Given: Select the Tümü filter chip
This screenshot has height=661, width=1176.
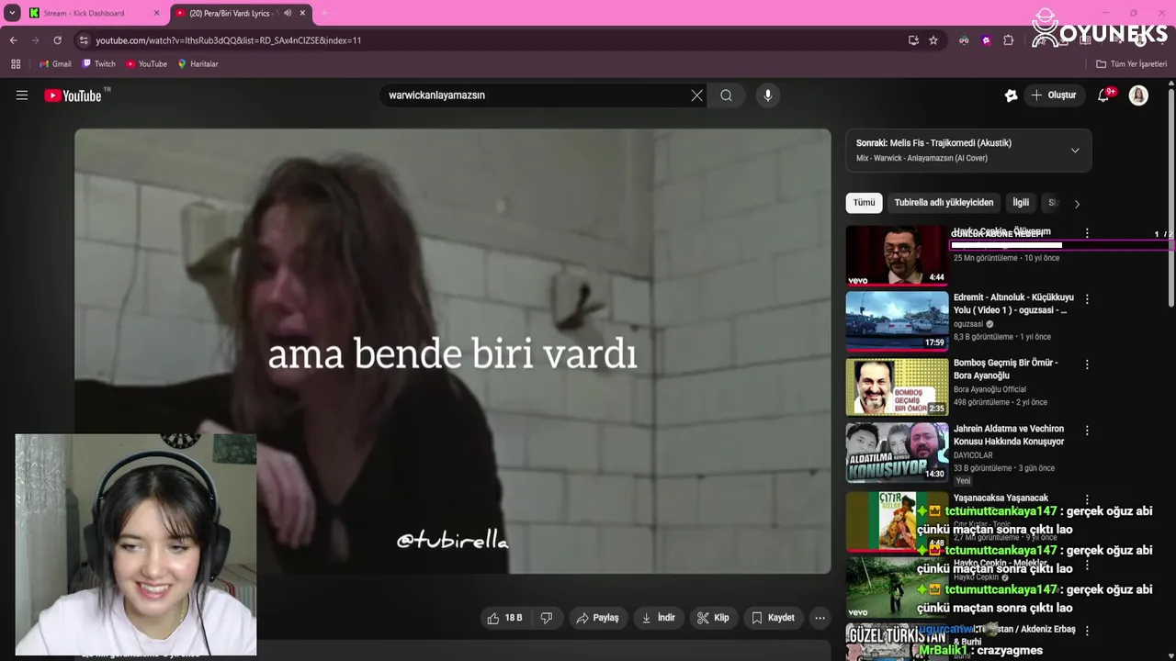Looking at the screenshot, I should click(864, 203).
